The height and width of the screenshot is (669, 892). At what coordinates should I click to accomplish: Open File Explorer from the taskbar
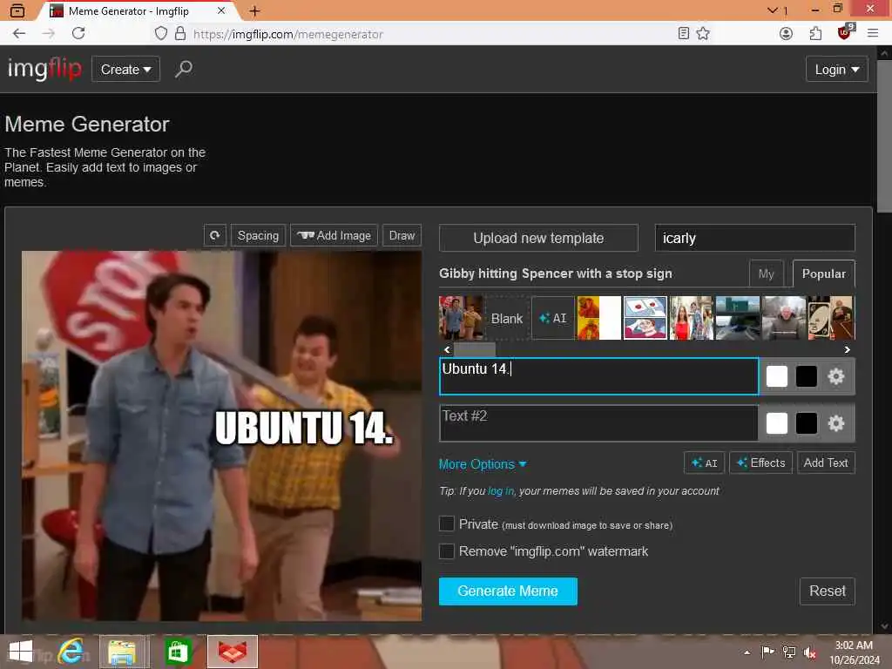coord(122,652)
